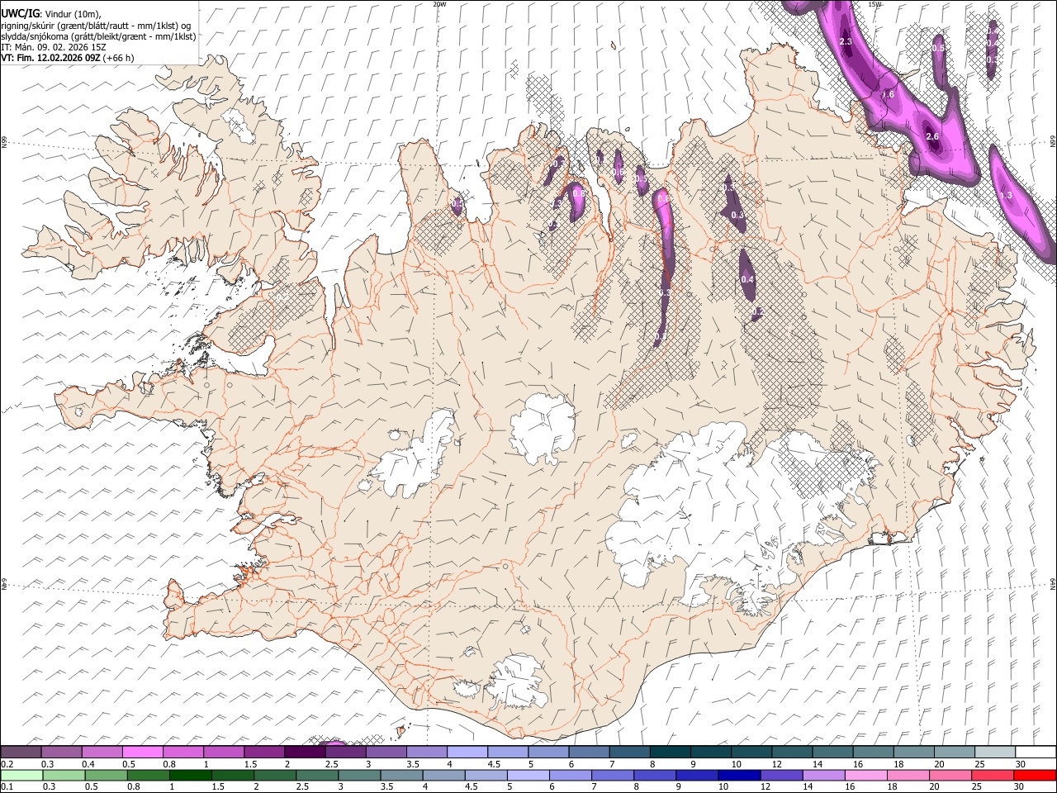Select the white snow swatch above 30
This screenshot has height=793, width=1057.
(x=1035, y=752)
